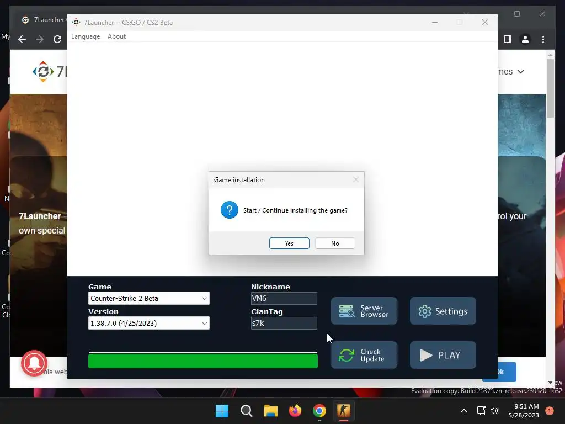The image size is (565, 424).
Task: Open Windows Start menu
Action: 222,411
